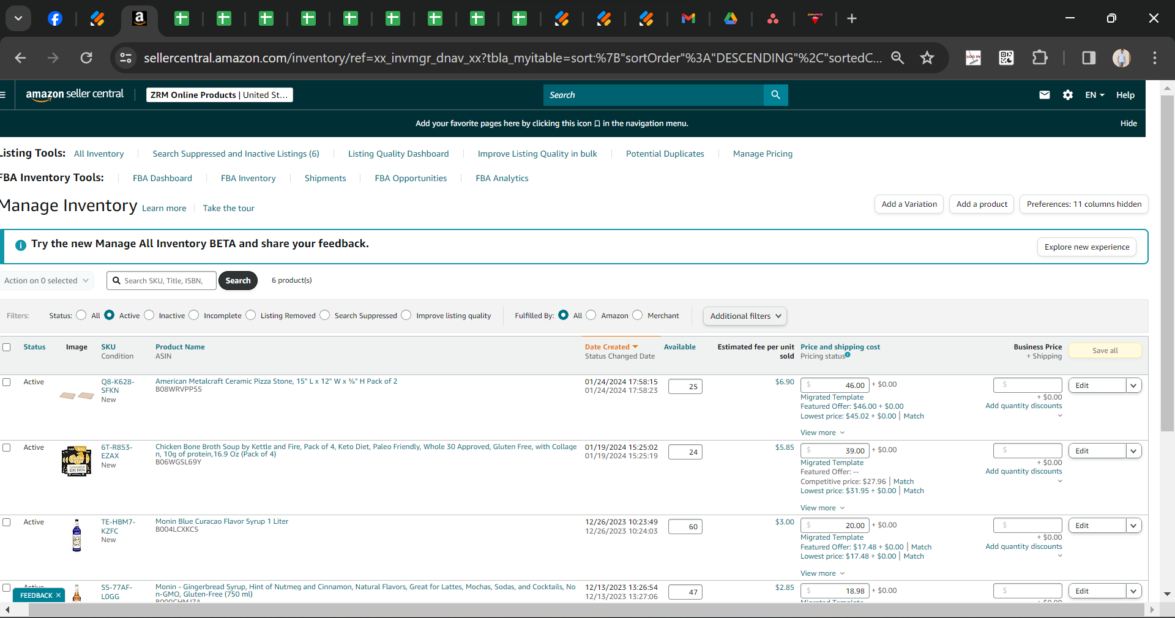
Task: Expand View more for Pizza Stone pricing
Action: click(822, 433)
